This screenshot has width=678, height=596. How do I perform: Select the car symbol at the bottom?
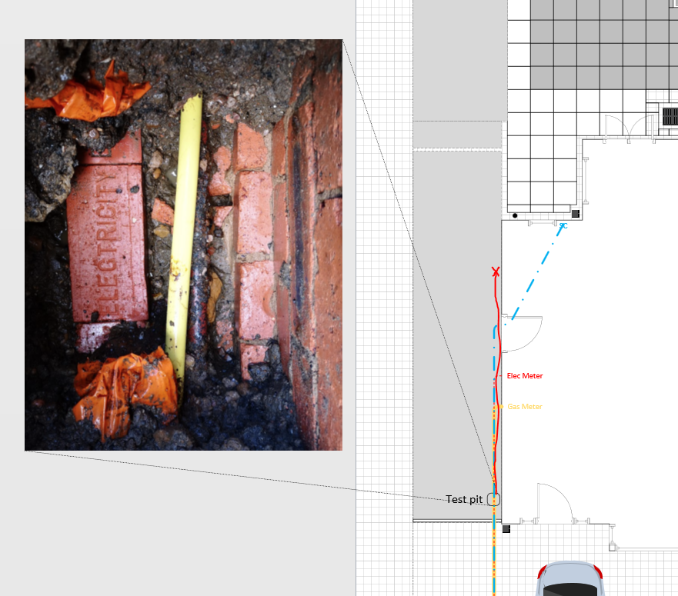[x=569, y=580]
